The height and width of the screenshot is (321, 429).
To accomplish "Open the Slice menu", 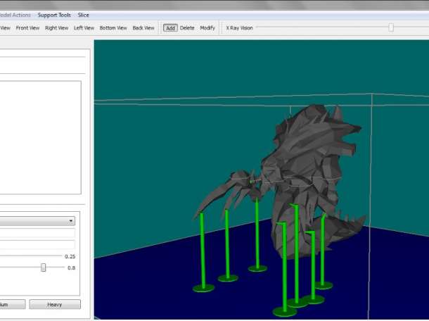I will pyautogui.click(x=83, y=15).
